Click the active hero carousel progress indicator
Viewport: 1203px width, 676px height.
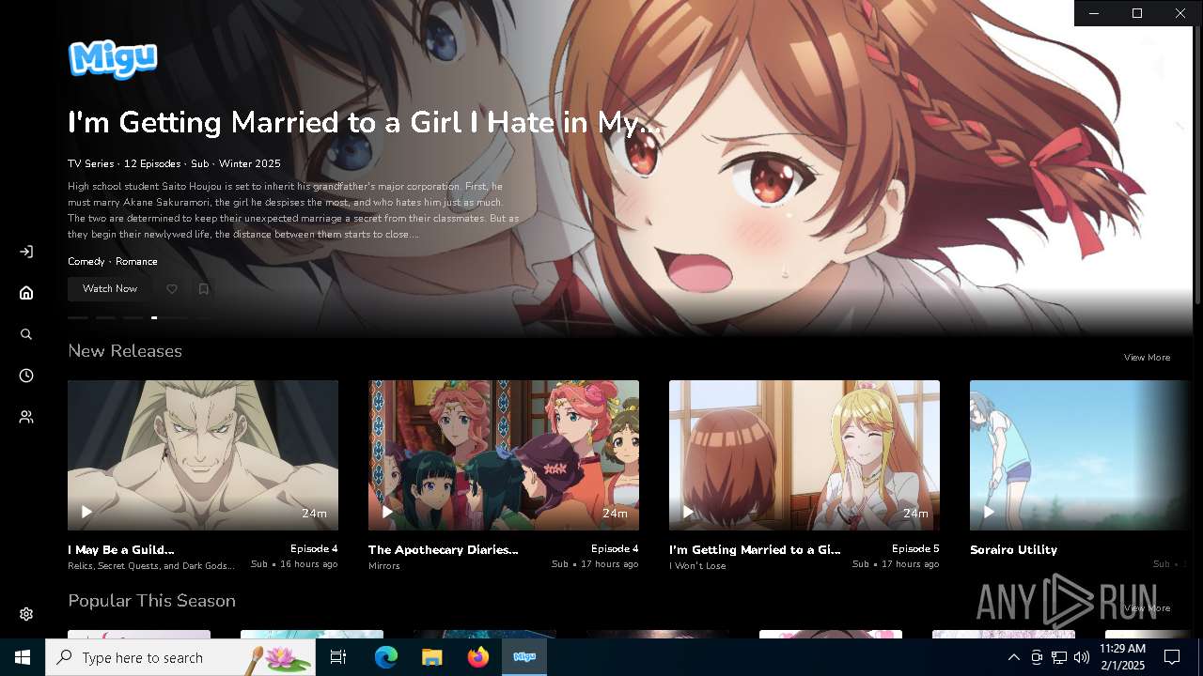tap(154, 318)
